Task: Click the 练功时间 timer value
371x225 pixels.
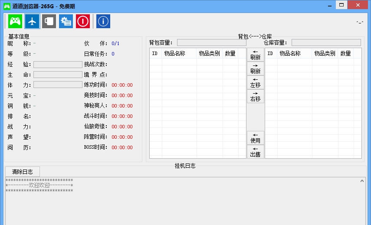Action: 122,85
